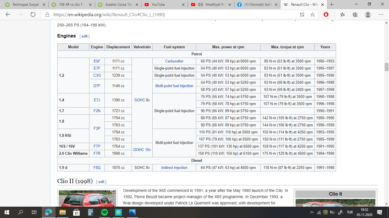Image resolution: width=389 pixels, height=218 pixels.
Task: Switch to the 106 XR vs clio 1 tab
Action: [x=71, y=5]
